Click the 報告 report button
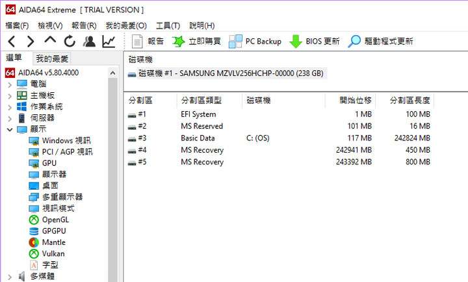 (148, 42)
